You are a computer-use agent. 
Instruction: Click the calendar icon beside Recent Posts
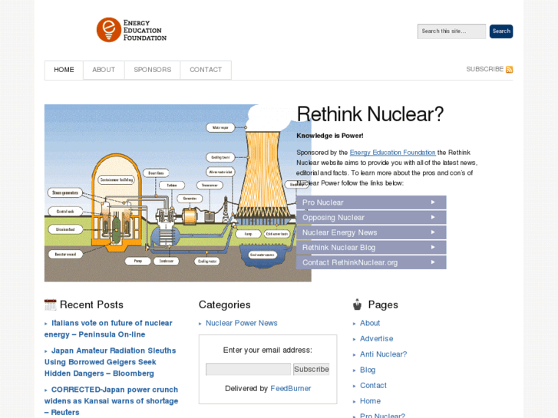pos(50,305)
